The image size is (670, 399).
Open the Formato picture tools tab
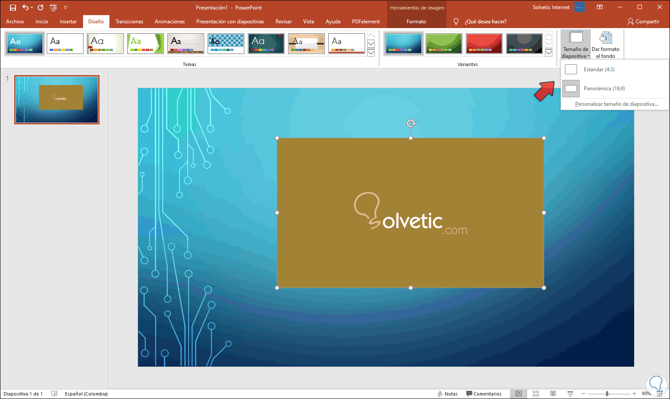(x=416, y=22)
